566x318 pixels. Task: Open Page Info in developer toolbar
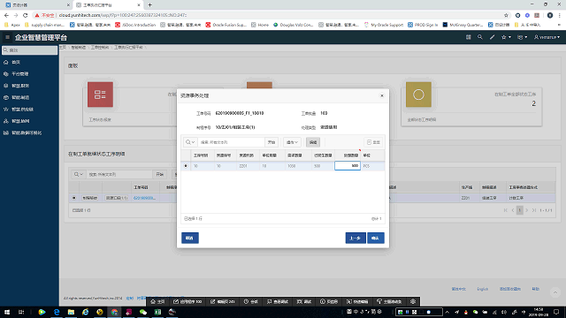[329, 301]
